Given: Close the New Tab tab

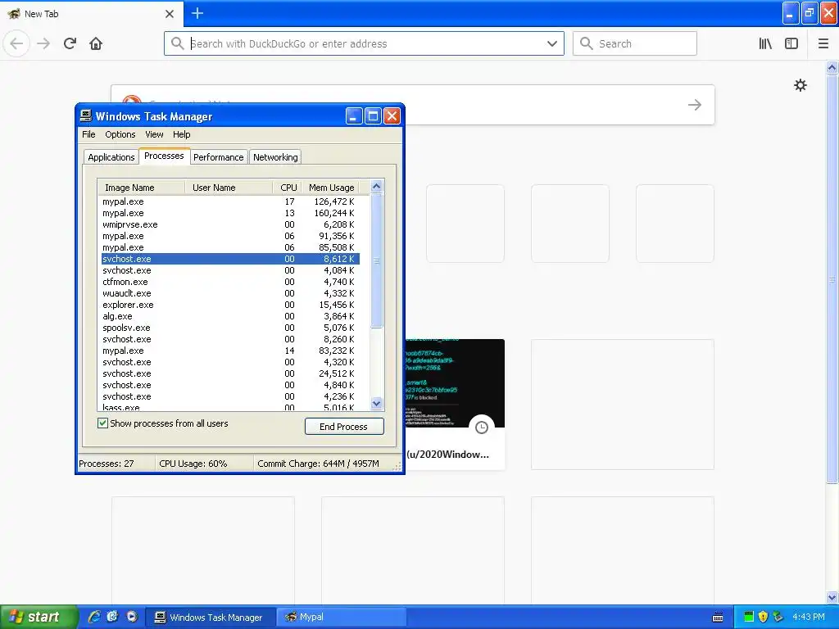Looking at the screenshot, I should [170, 14].
